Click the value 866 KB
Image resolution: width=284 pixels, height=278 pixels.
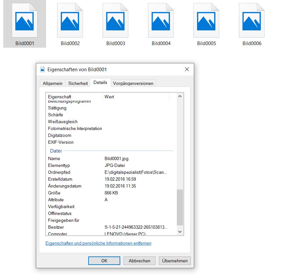(x=111, y=193)
